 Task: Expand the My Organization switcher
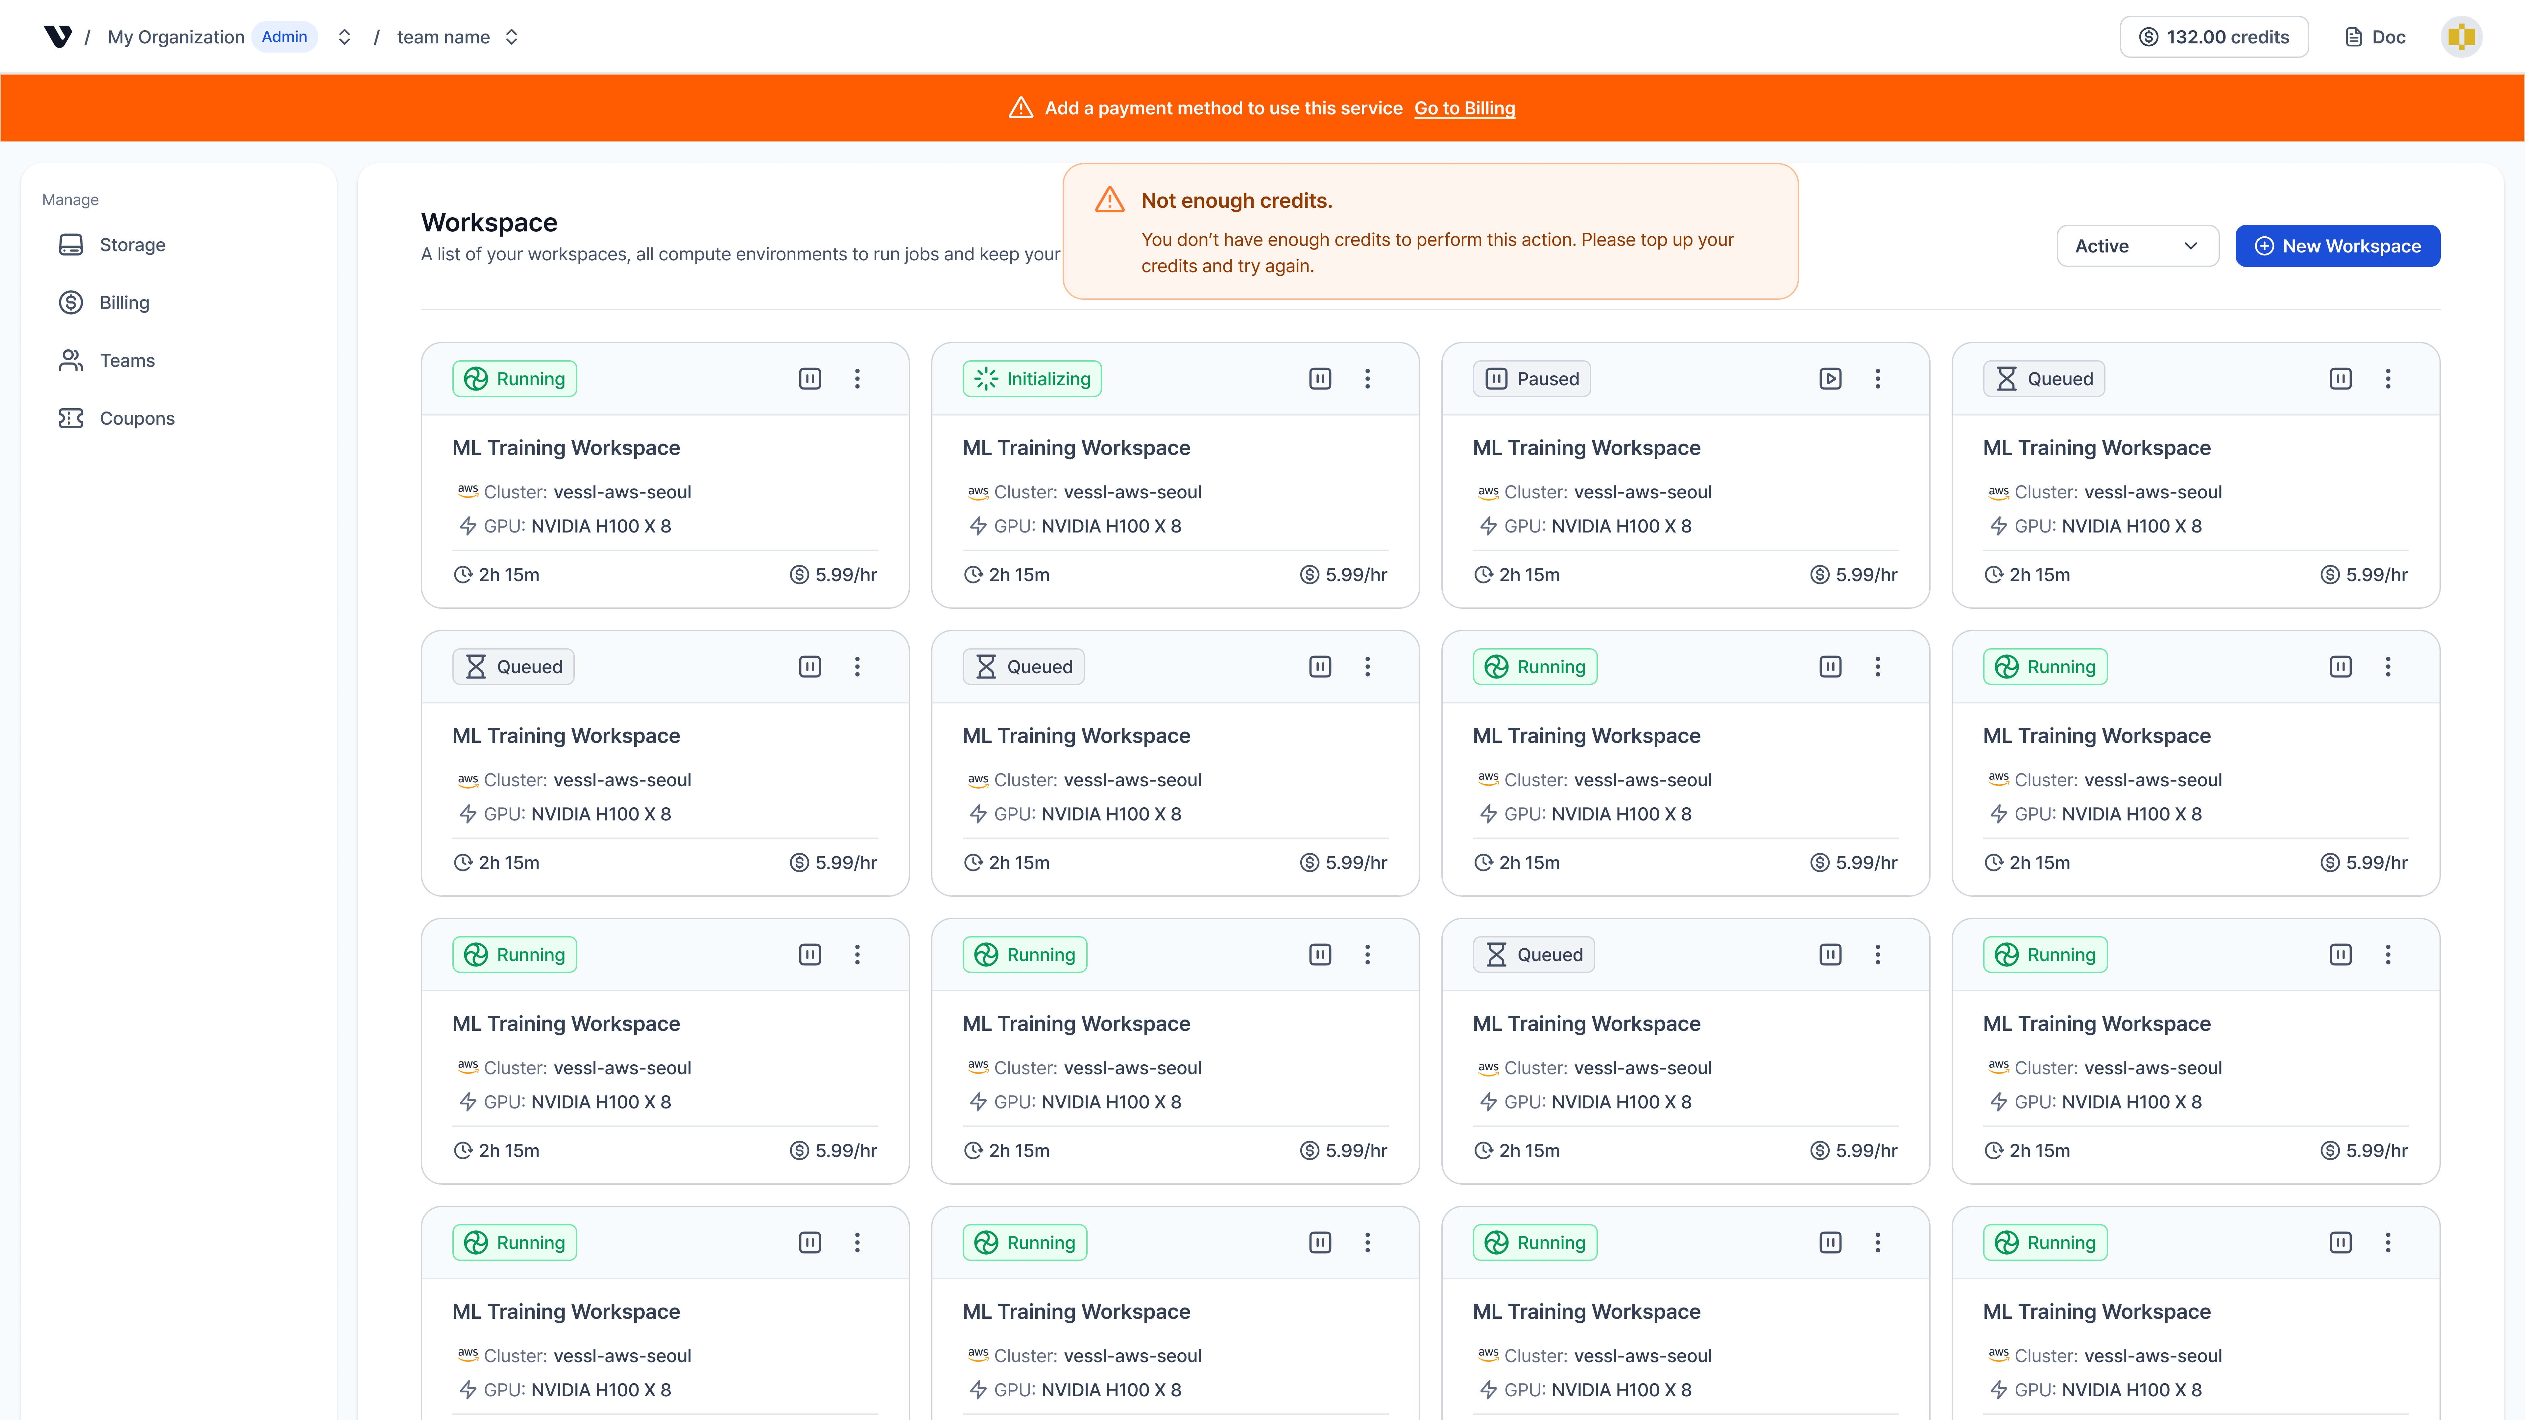click(343, 36)
